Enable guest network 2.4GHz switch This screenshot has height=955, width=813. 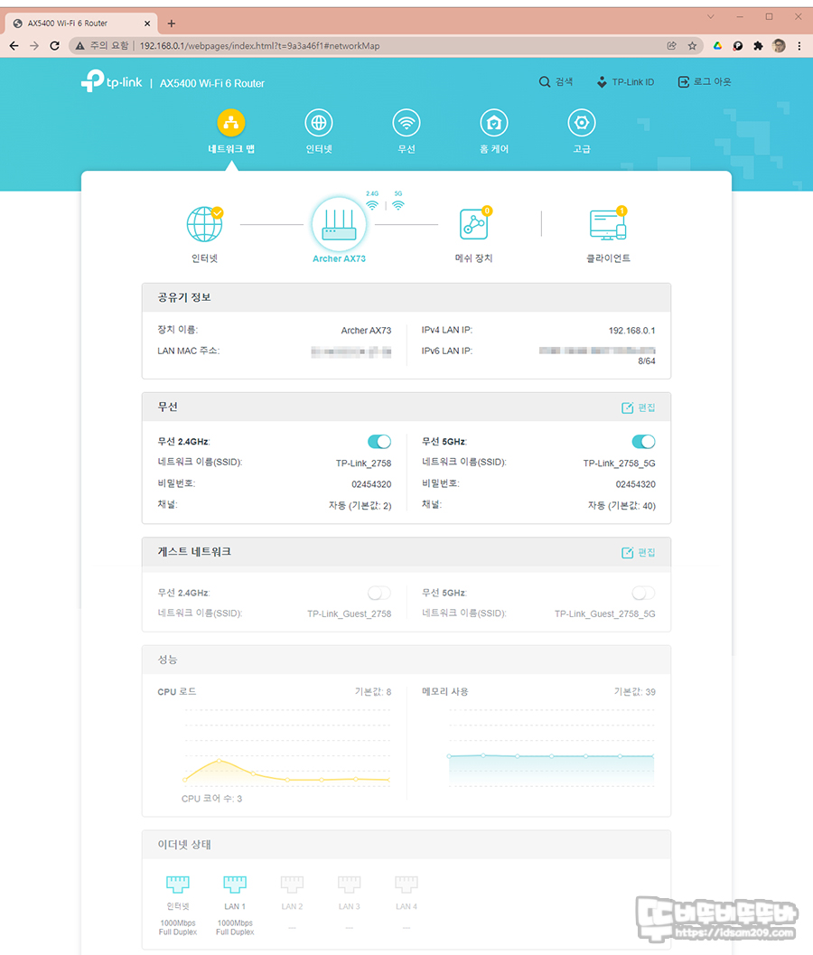(x=379, y=593)
